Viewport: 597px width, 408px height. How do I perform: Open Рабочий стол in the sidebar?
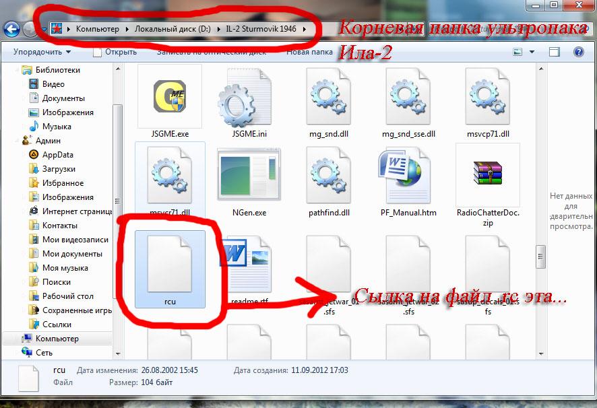[x=61, y=296]
